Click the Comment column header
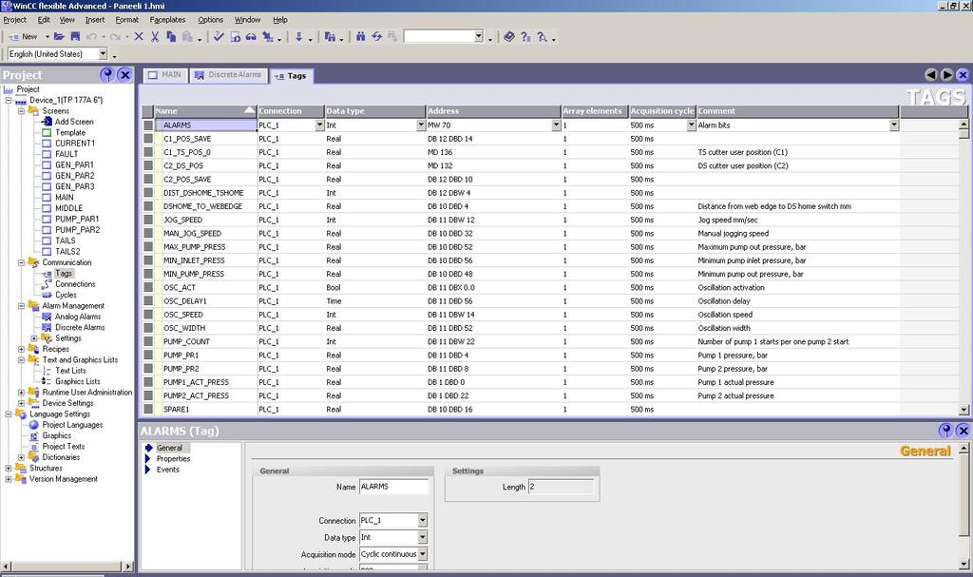The width and height of the screenshot is (973, 577). [797, 111]
